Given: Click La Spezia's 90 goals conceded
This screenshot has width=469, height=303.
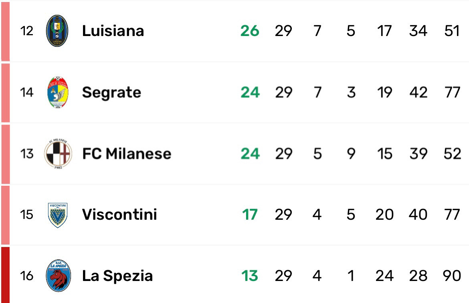Looking at the screenshot, I should coord(452,276).
